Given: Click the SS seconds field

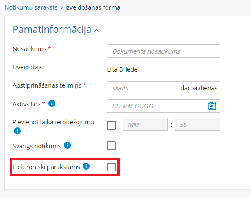Looking at the screenshot, I should pyautogui.click(x=197, y=124).
